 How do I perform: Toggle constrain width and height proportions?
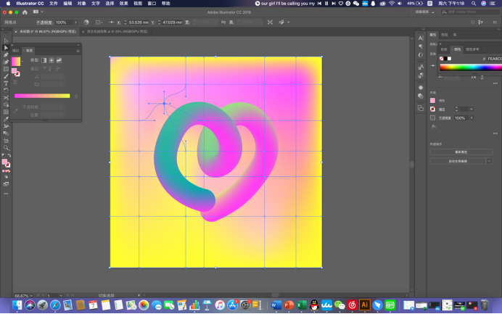pyautogui.click(x=223, y=22)
